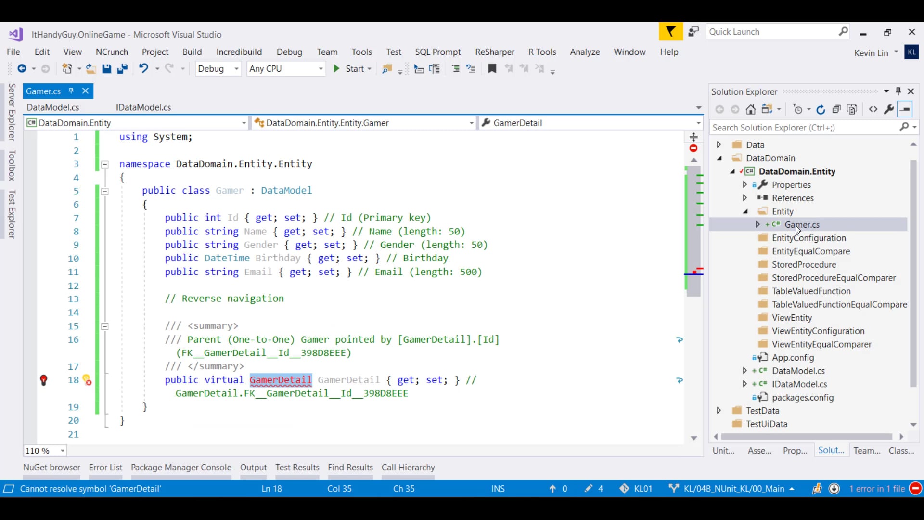Expand the TestData folder node
This screenshot has width=924, height=520.
pos(719,411)
